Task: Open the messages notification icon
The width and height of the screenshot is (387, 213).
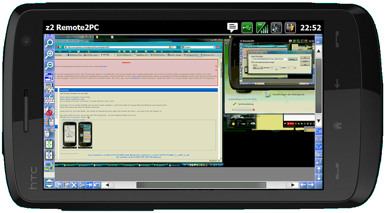Action: pos(232,27)
